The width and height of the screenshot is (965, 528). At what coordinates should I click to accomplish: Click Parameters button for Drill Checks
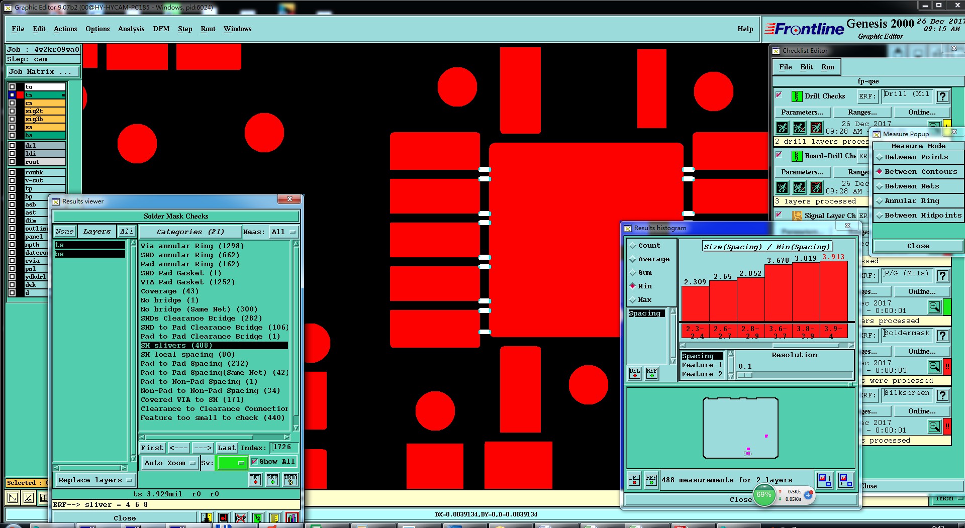[802, 112]
